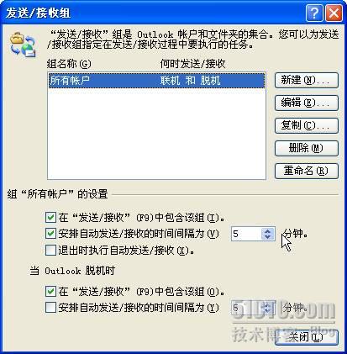Enable offline 安排自动发送/接收的时间间隔为(Y) checkbox

50,308
